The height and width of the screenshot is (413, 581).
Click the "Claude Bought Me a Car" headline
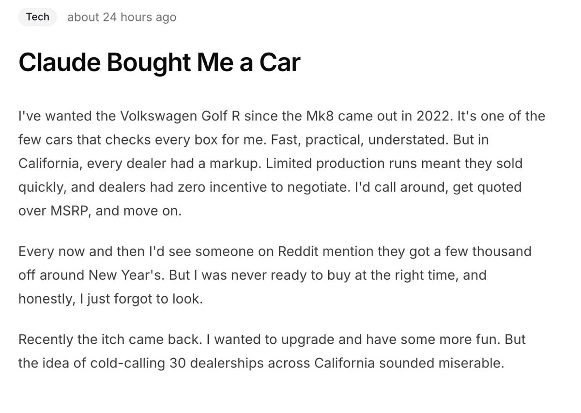click(x=159, y=62)
